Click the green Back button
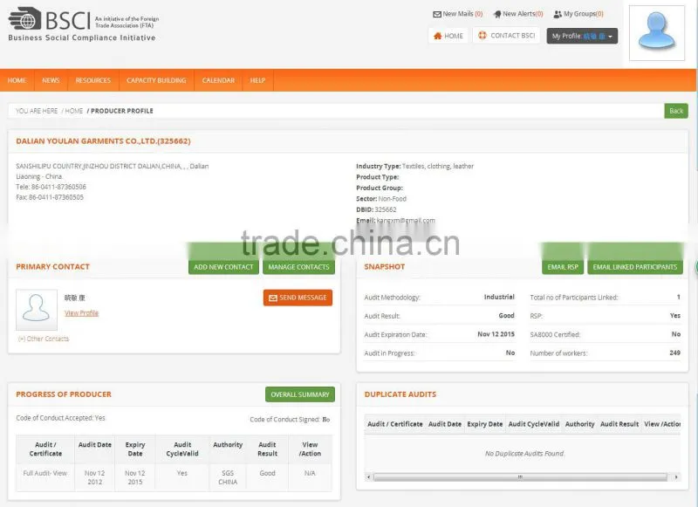Image resolution: width=698 pixels, height=507 pixels. coord(676,111)
